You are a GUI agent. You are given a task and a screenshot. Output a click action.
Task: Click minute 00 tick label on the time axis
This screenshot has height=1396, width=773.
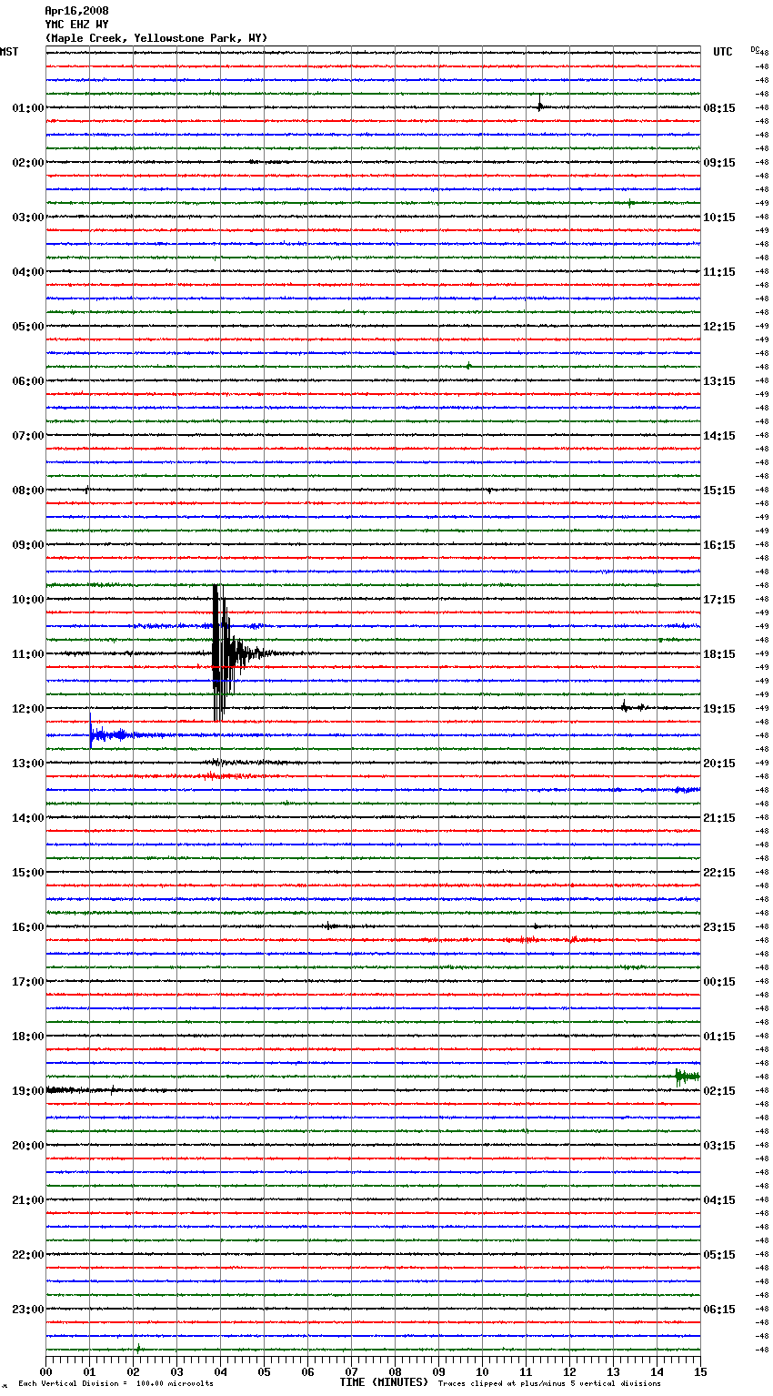pyautogui.click(x=45, y=1371)
